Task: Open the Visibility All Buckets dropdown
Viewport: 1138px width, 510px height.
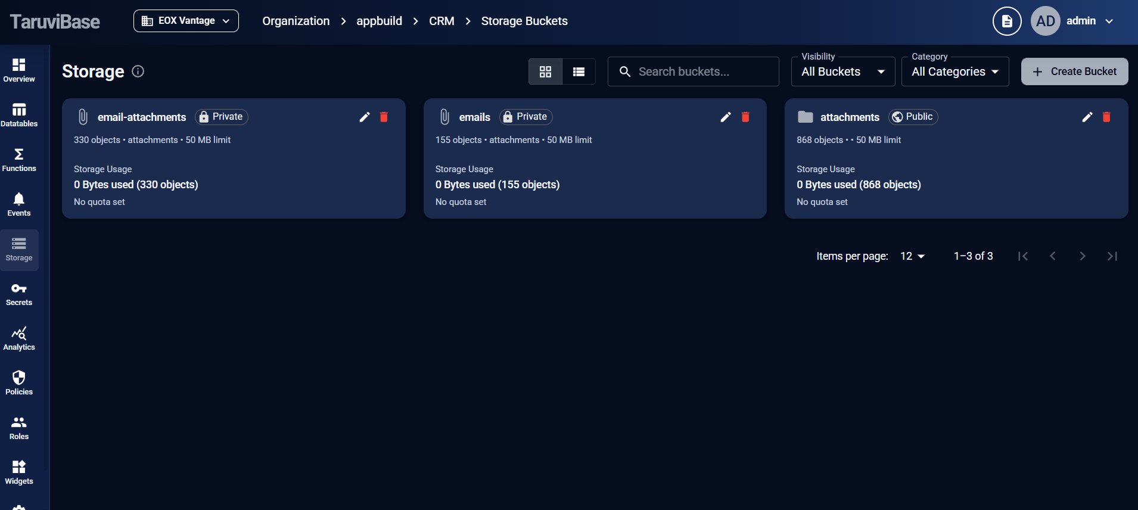Action: [843, 71]
